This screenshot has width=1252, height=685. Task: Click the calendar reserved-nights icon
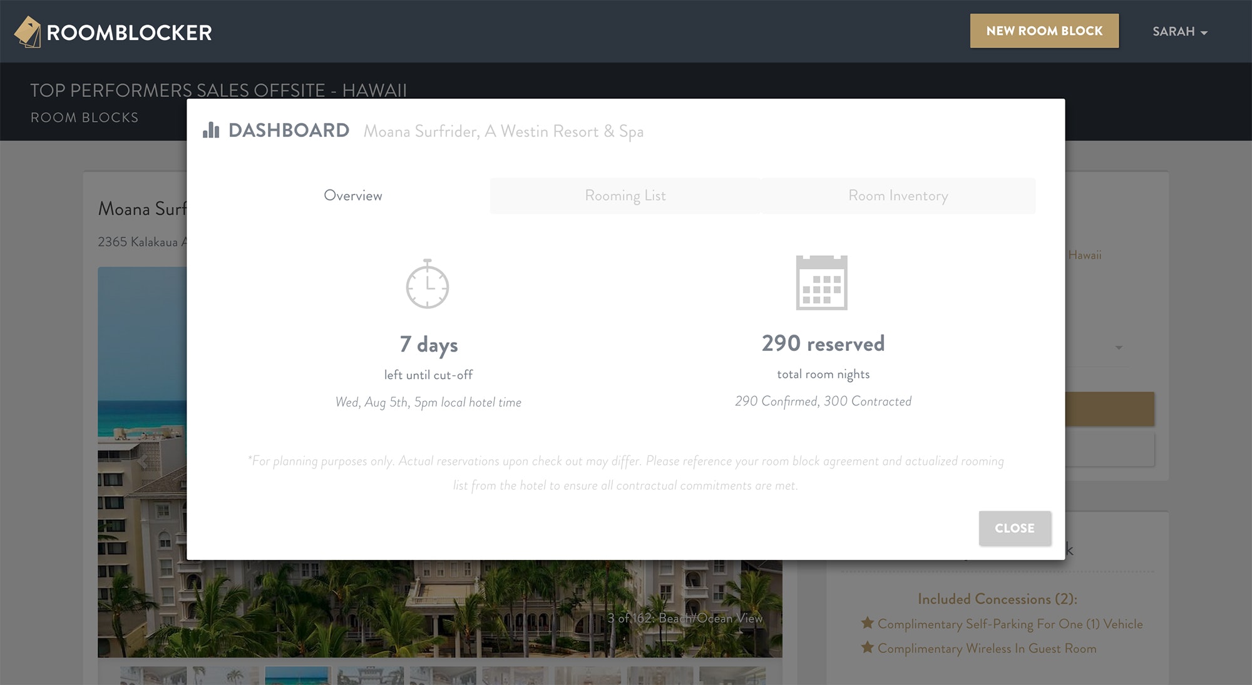pos(821,283)
